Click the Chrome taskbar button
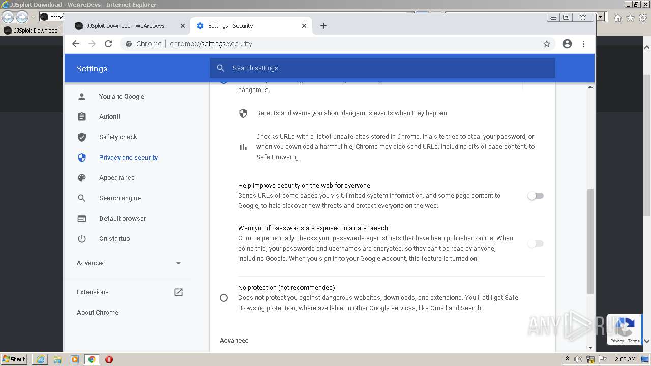Image resolution: width=651 pixels, height=366 pixels. coord(92,359)
